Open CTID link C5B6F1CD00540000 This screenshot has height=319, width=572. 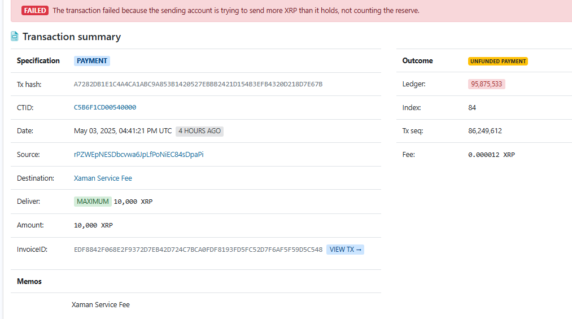click(x=105, y=107)
